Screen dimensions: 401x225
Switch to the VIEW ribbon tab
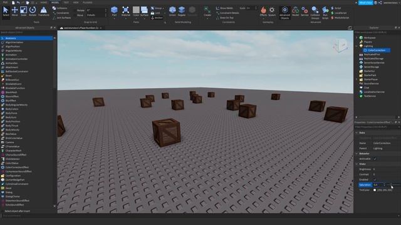tap(76, 2)
